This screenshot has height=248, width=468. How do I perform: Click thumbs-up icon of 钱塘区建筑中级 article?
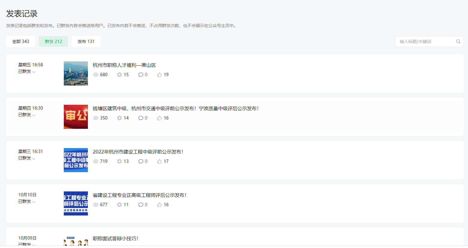point(160,118)
